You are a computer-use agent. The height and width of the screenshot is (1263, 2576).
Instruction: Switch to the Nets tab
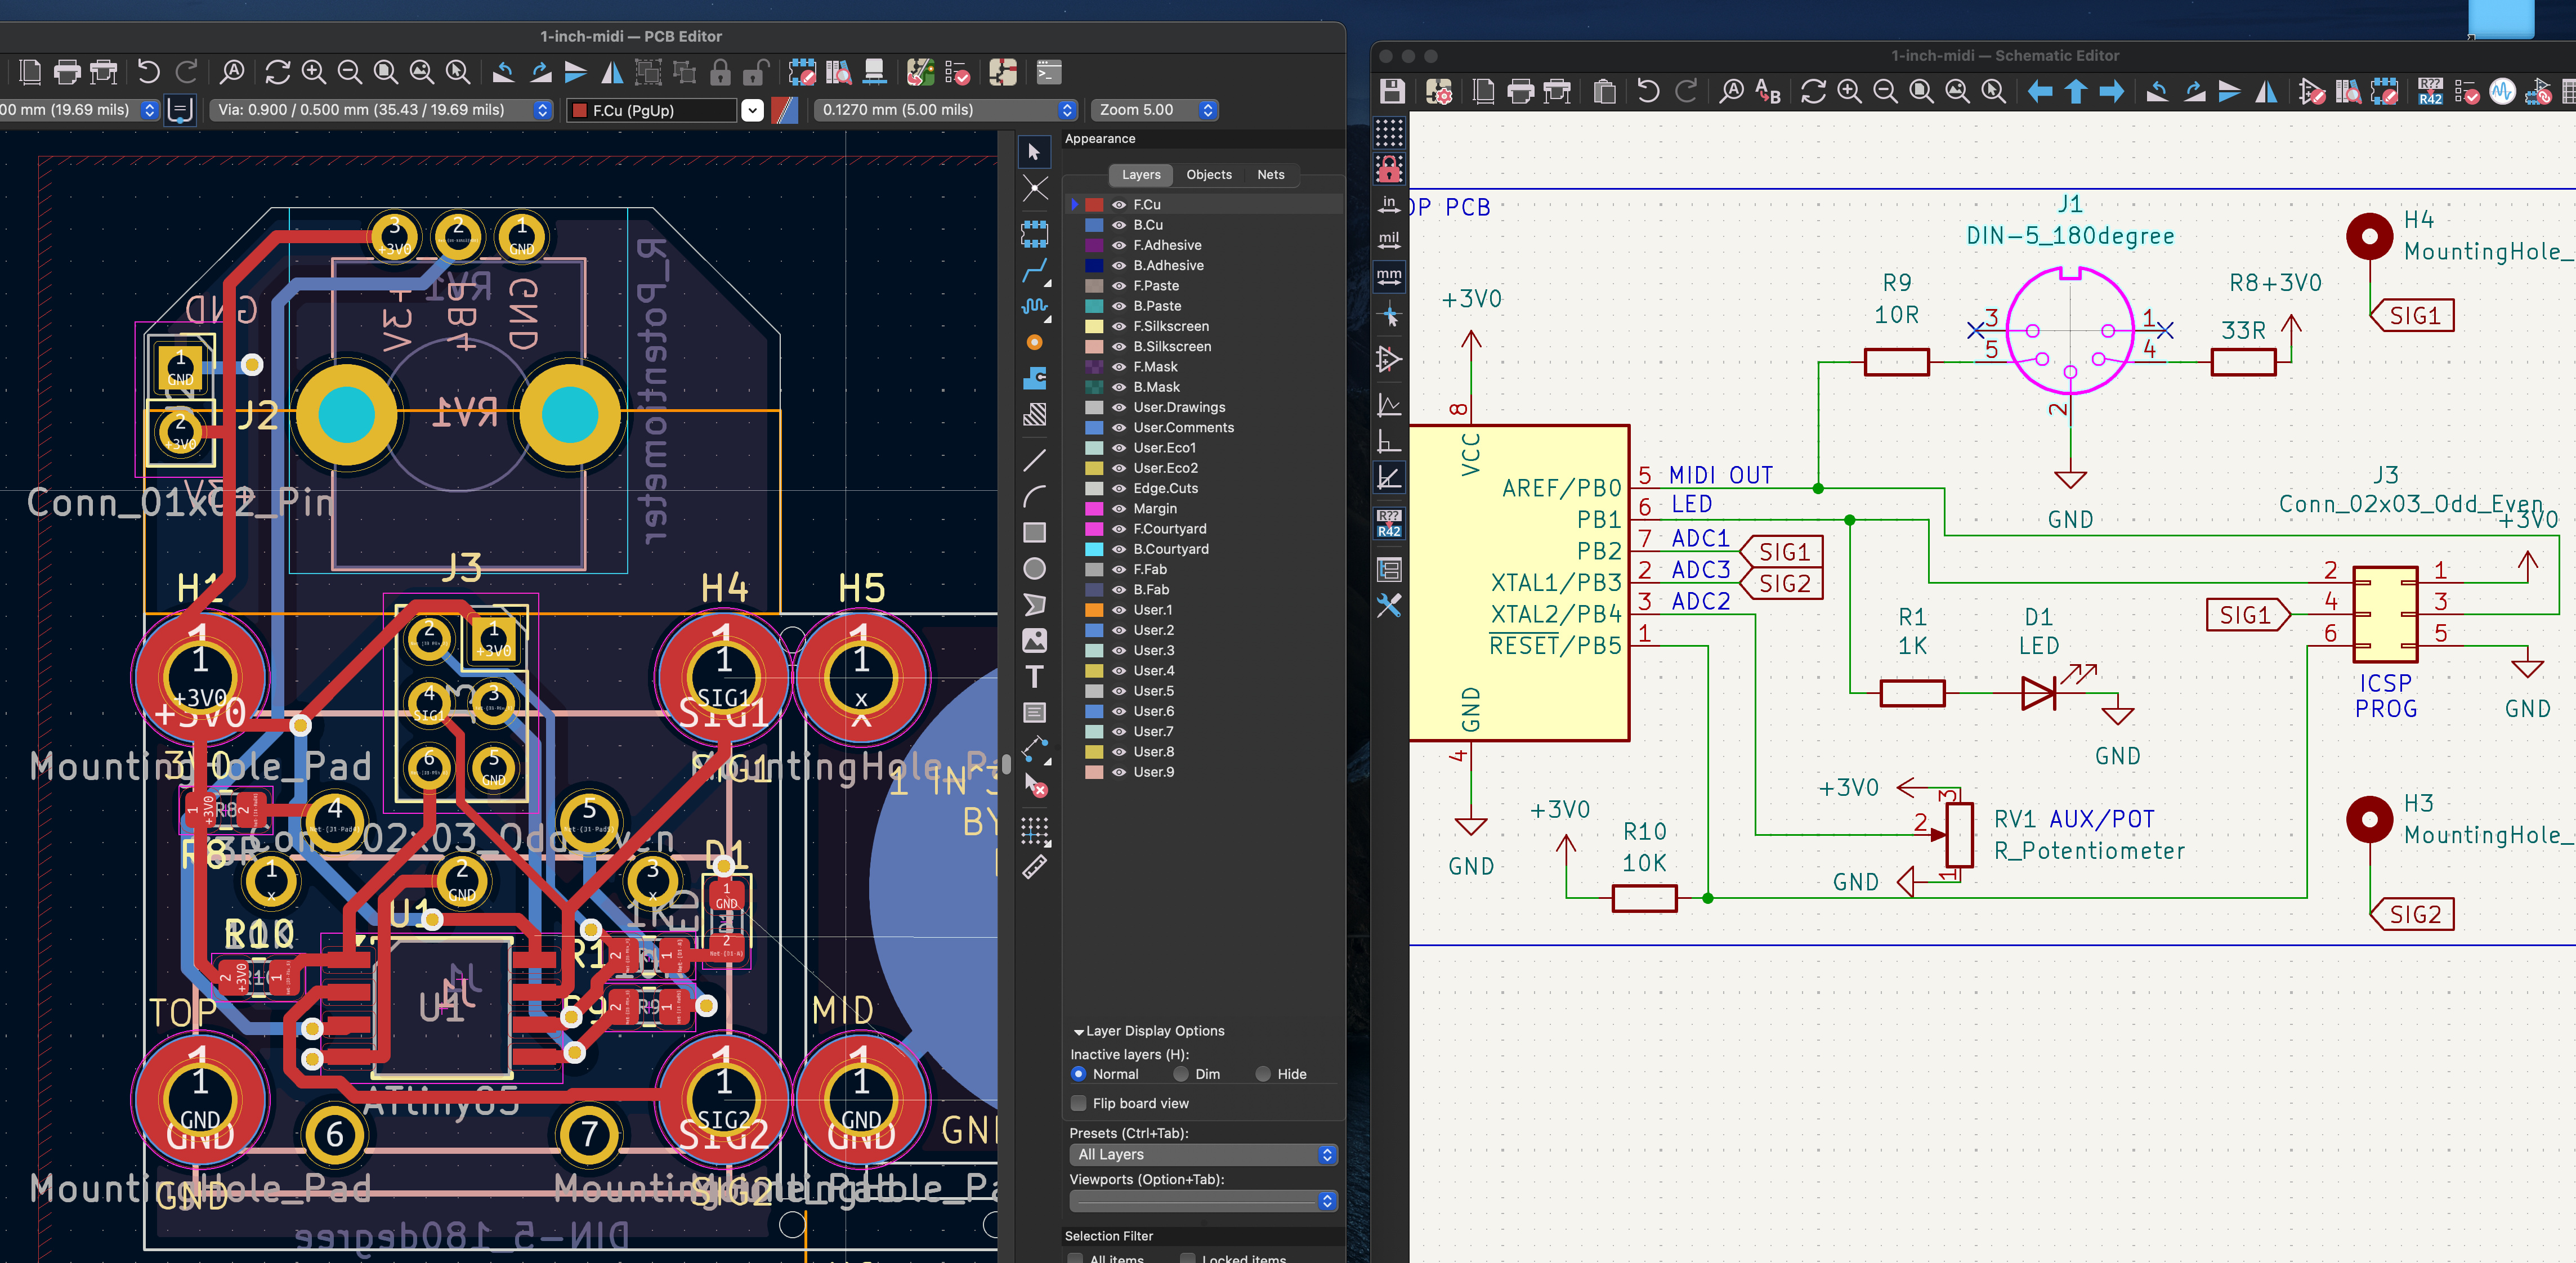(1271, 175)
